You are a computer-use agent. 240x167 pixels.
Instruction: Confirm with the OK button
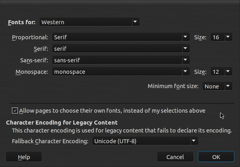[x=216, y=157]
